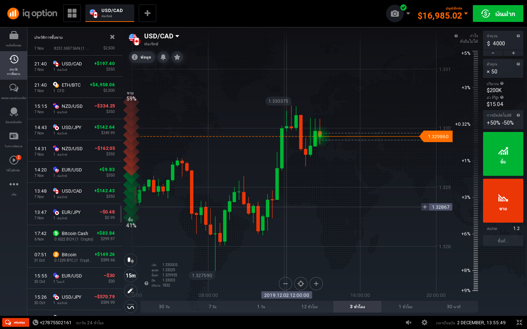The image size is (527, 329).
Task: Open the drawing tools pencil icon
Action: pos(131,291)
